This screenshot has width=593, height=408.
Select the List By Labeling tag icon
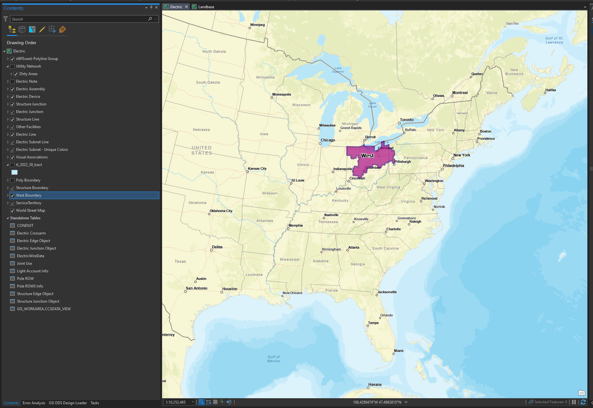[x=62, y=29]
